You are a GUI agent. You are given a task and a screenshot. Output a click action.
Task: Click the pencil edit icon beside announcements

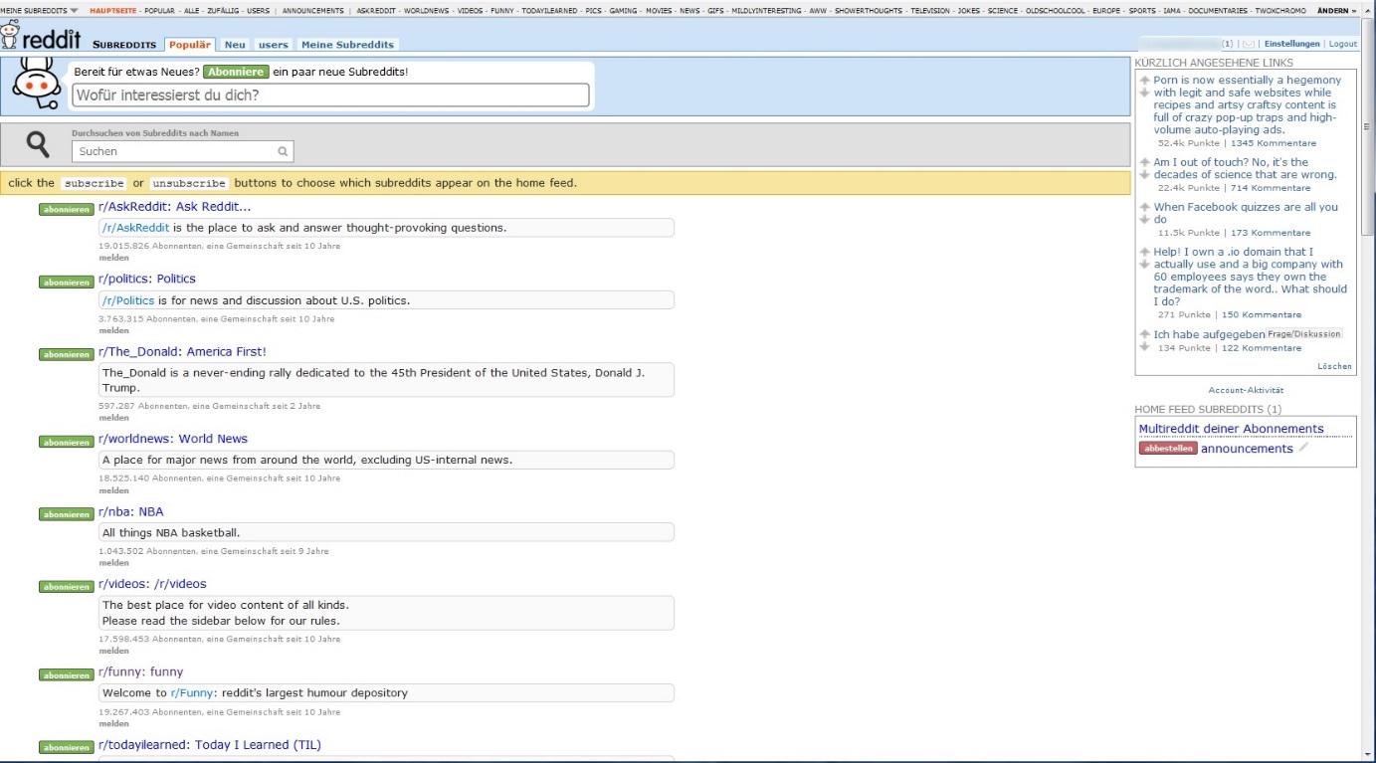tap(1303, 449)
